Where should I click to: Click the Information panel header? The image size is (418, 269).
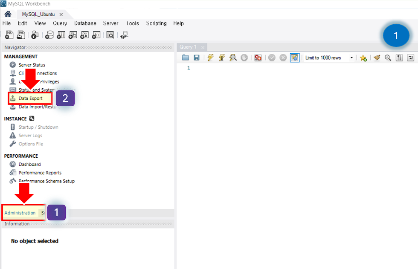point(88,224)
